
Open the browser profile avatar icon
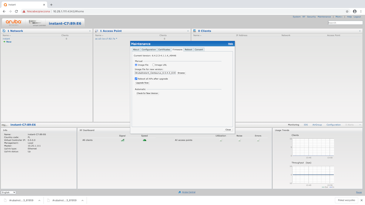pyautogui.click(x=354, y=11)
